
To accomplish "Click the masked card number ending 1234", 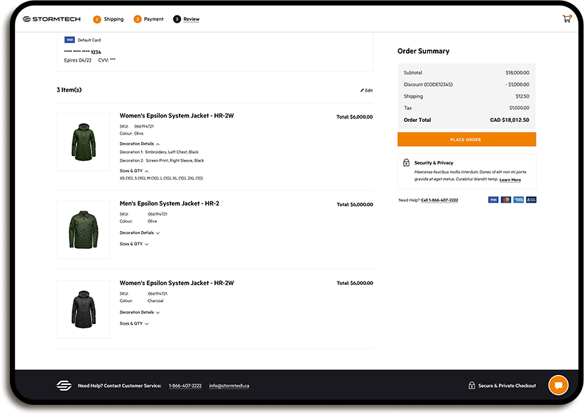I will [82, 52].
